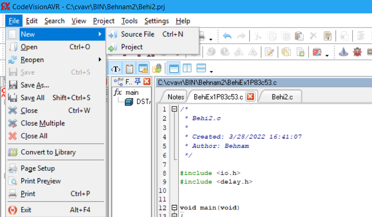Collapse the comment block at line 1
The width and height of the screenshot is (372, 217).
pyautogui.click(x=174, y=109)
